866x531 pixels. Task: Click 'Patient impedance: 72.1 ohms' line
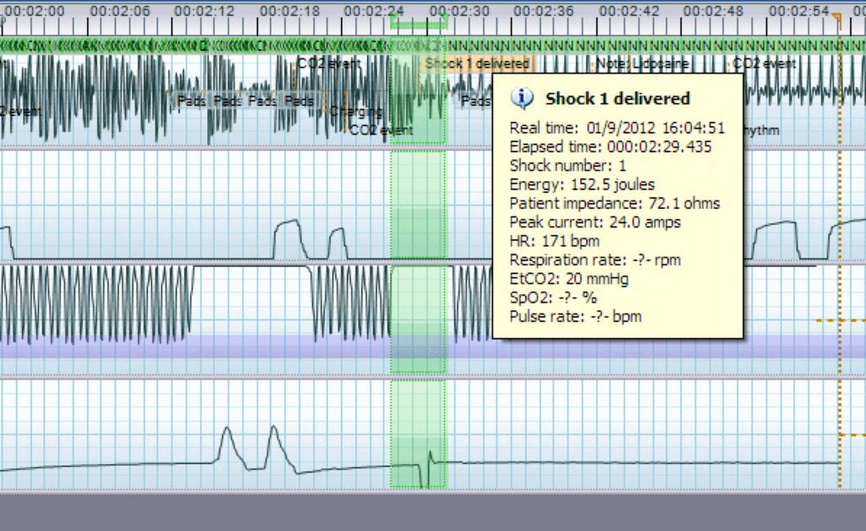tap(615, 203)
